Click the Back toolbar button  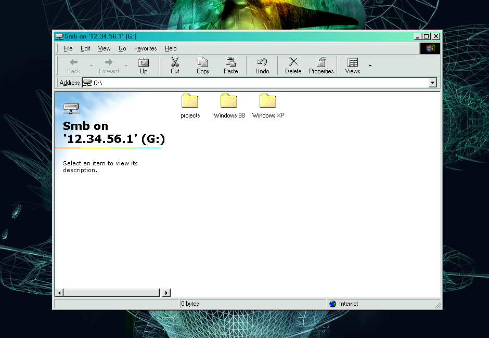pyautogui.click(x=73, y=66)
